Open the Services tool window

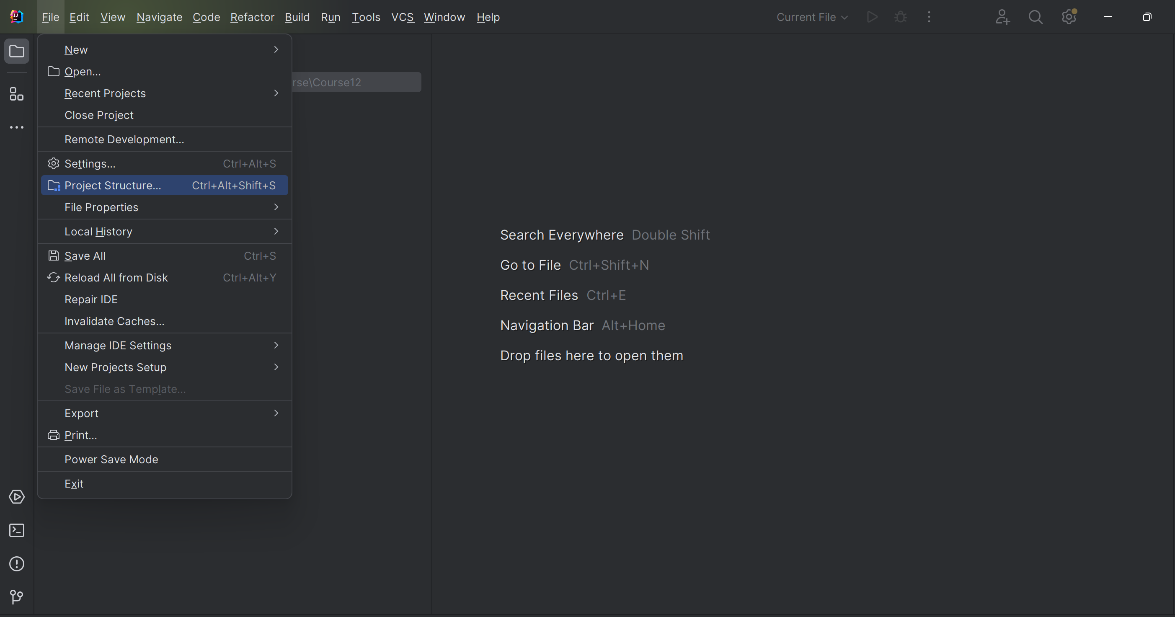16,497
